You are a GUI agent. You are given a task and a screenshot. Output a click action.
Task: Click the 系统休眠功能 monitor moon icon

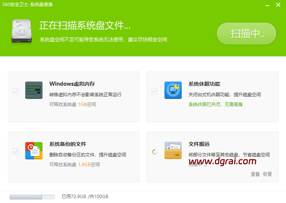point(173,90)
